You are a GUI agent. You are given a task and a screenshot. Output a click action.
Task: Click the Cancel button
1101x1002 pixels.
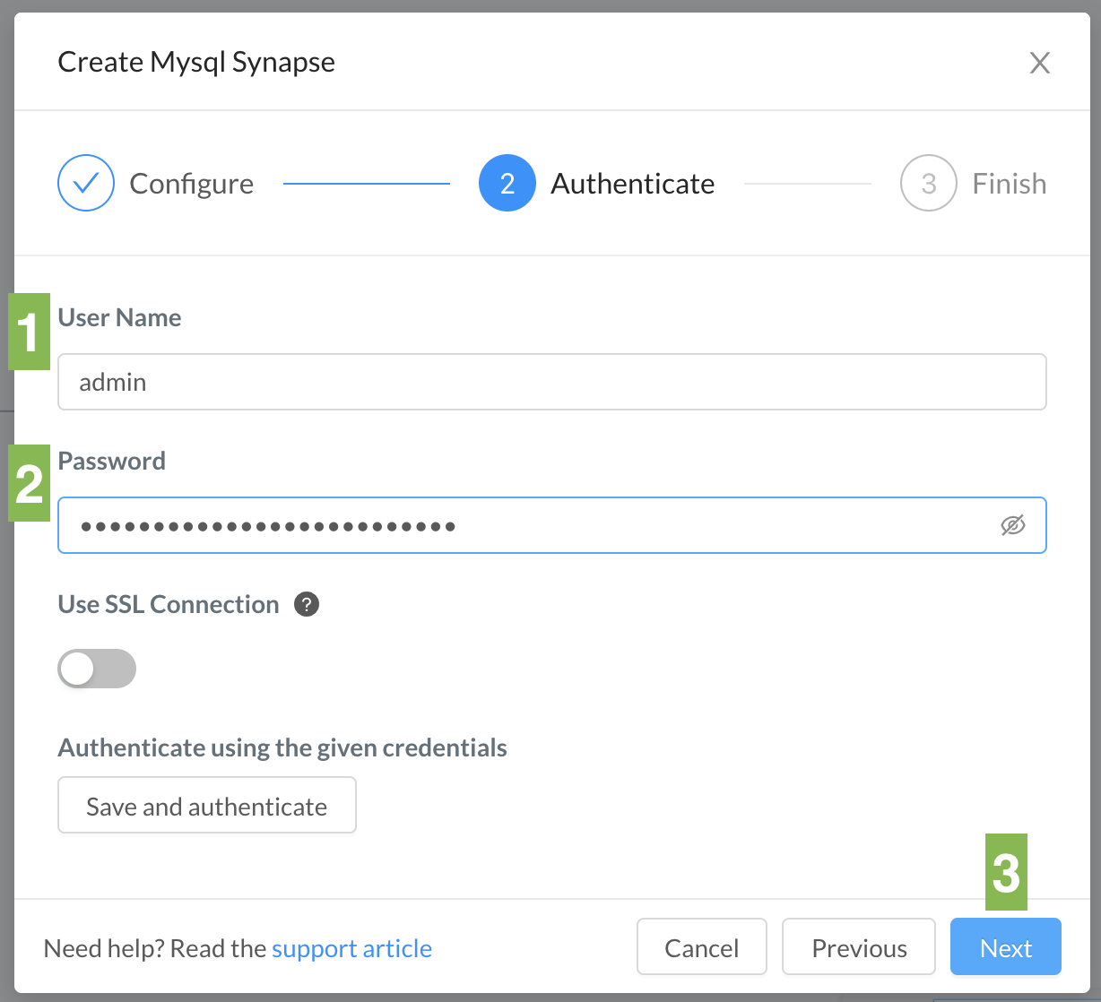pos(702,946)
